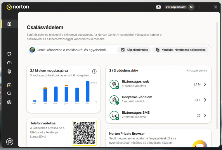The height and width of the screenshot is (150, 222).
Task: Click the March bar in the chart
Action: (88, 91)
